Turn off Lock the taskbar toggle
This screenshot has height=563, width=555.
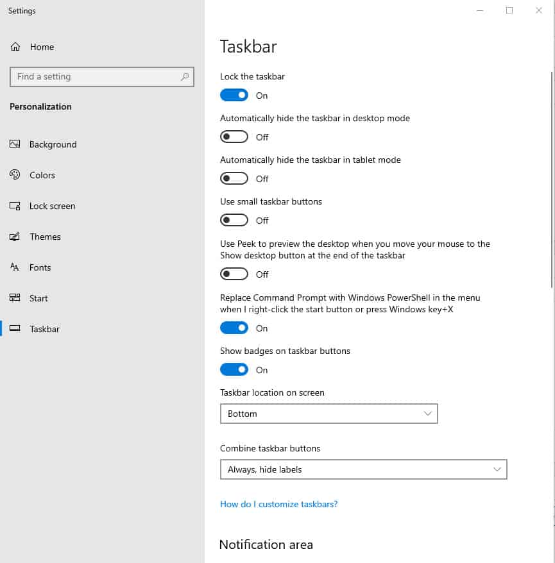(x=234, y=95)
